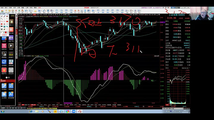214x120 pixels.
Task: Expand dropdown arrow beside clock icon
Action: (x=32, y=10)
